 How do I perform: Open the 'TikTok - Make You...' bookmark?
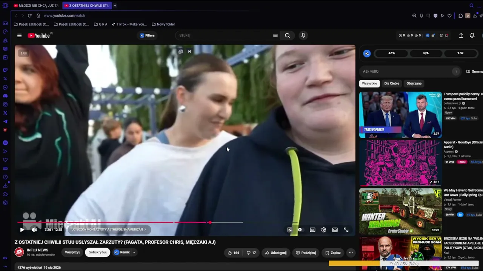click(x=129, y=24)
